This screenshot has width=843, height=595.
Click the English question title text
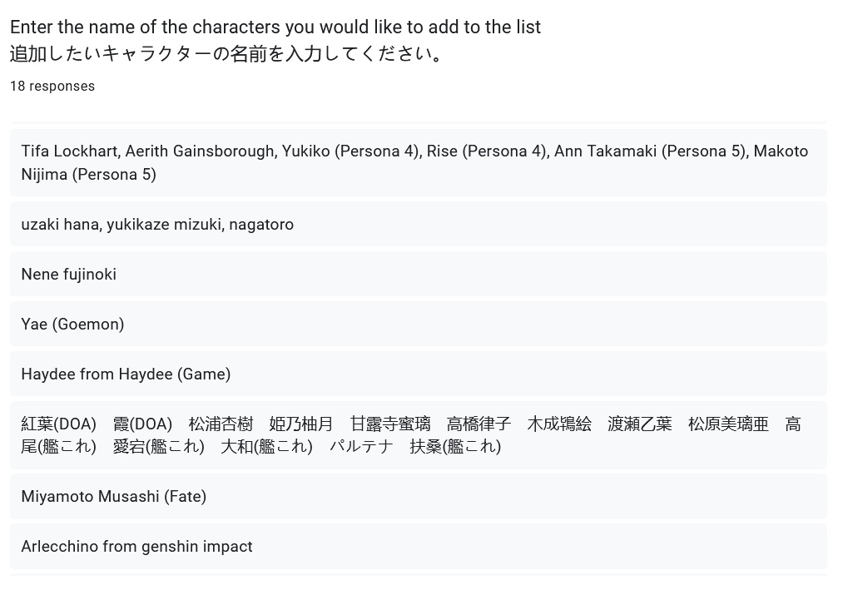click(x=275, y=27)
